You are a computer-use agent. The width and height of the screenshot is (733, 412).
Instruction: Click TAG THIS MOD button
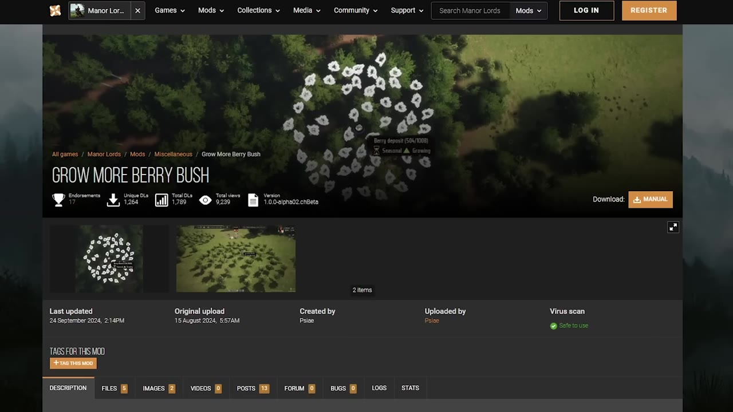pos(73,363)
